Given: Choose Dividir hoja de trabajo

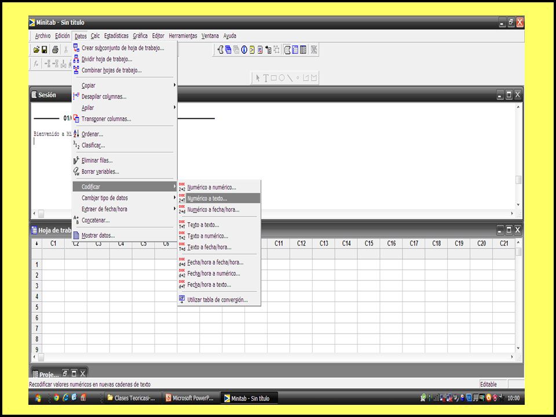Looking at the screenshot, I should [124, 59].
